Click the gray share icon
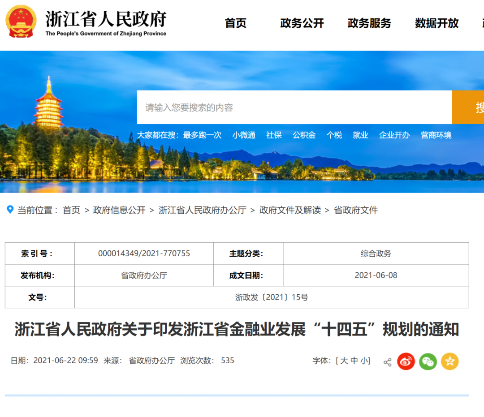This screenshot has height=417, width=484. (x=387, y=362)
